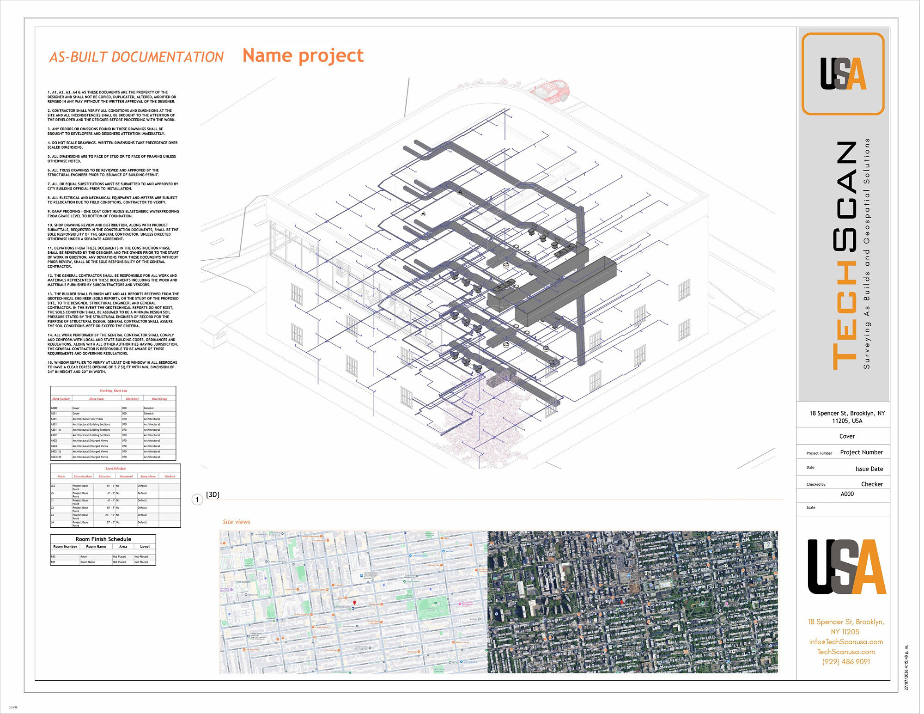Click general note 4 'DO NOT SCALE DRAWINGS'
Image resolution: width=924 pixels, height=714 pixels.
pyautogui.click(x=112, y=145)
